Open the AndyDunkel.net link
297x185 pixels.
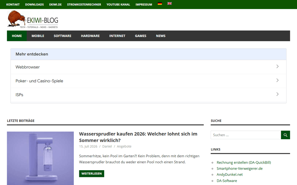[x=230, y=174]
